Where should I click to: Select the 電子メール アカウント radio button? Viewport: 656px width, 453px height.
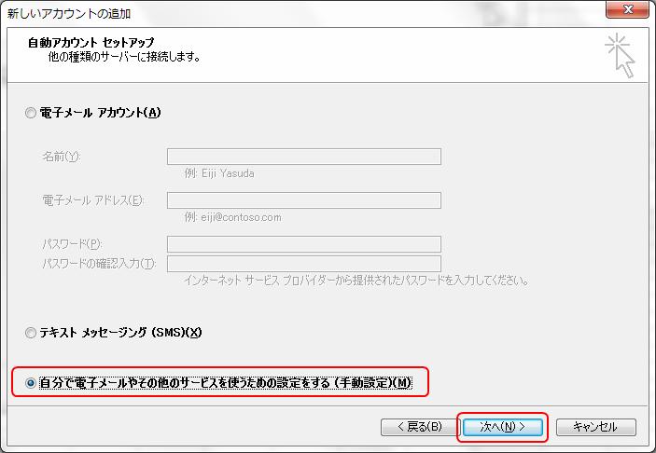[31, 113]
